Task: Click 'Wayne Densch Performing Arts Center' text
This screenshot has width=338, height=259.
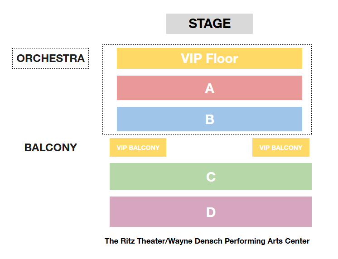Action: pyautogui.click(x=239, y=241)
